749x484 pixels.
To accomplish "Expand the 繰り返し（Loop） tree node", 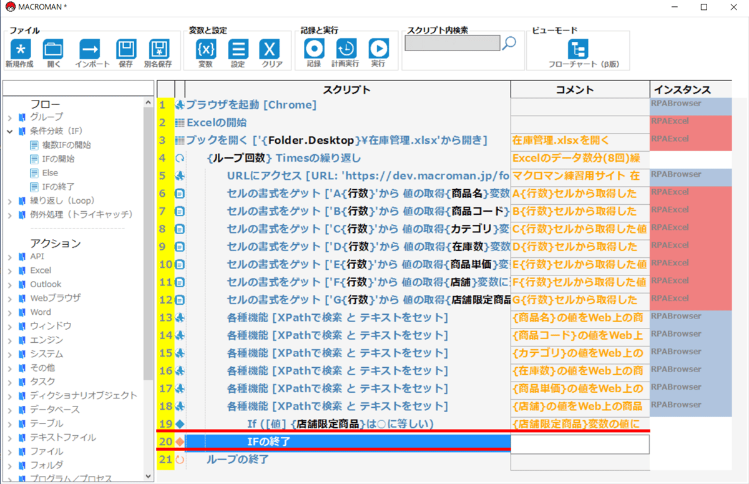I will (x=10, y=200).
